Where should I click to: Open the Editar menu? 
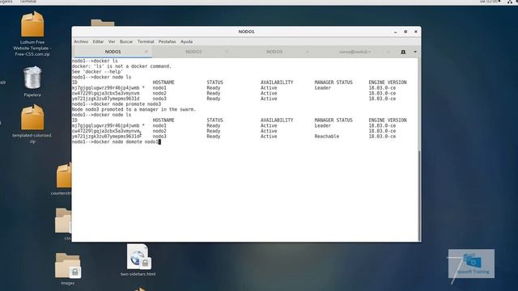coord(98,41)
